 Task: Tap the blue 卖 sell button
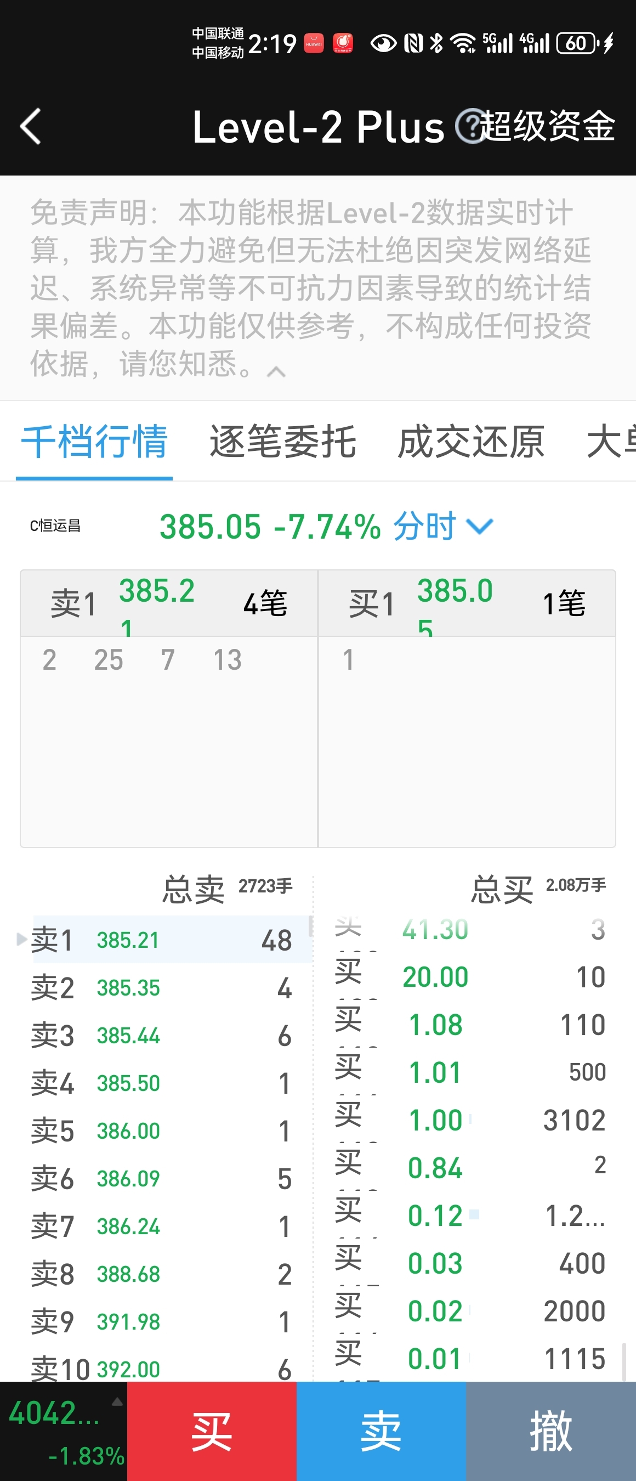(x=381, y=1431)
